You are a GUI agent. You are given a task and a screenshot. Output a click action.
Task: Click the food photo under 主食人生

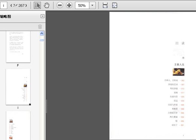pyautogui.click(x=178, y=72)
